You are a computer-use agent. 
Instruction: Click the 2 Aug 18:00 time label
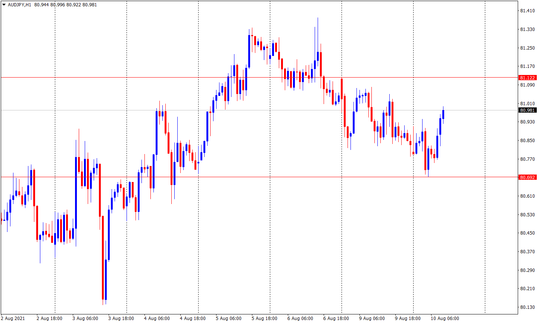pos(49,319)
